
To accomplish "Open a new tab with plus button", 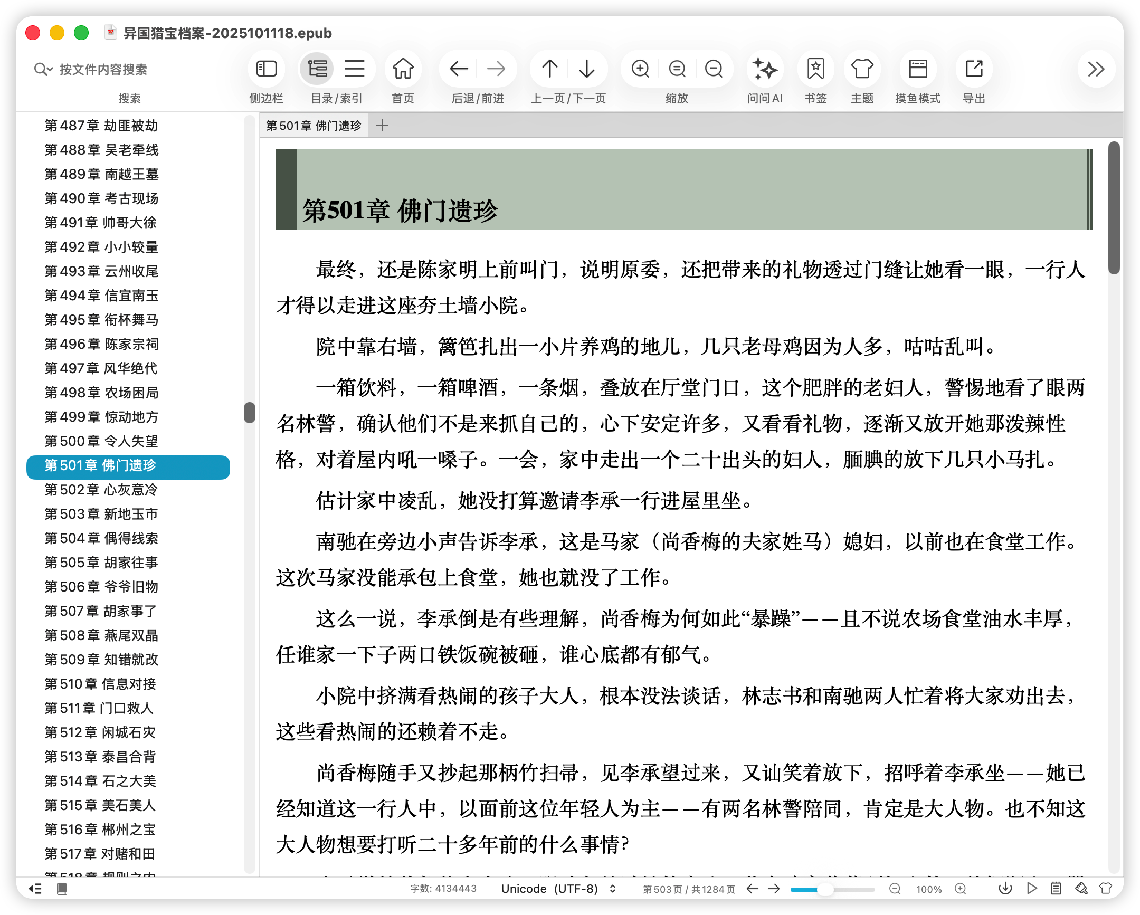I will click(x=382, y=125).
